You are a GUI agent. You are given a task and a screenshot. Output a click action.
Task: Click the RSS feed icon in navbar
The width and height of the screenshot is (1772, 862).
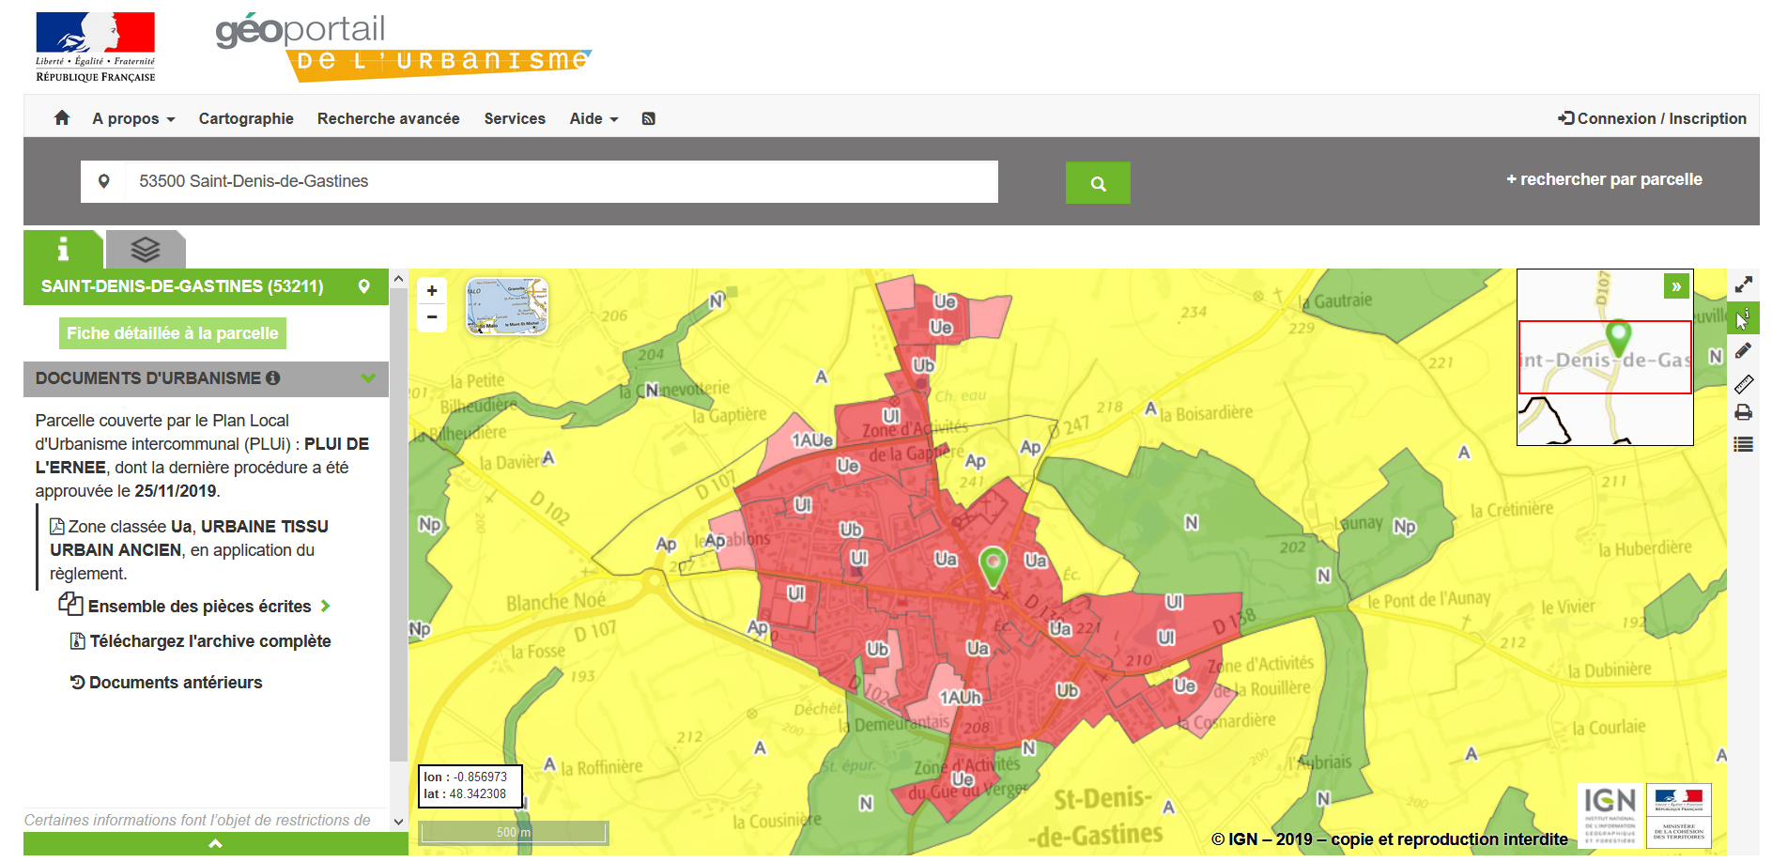(648, 119)
